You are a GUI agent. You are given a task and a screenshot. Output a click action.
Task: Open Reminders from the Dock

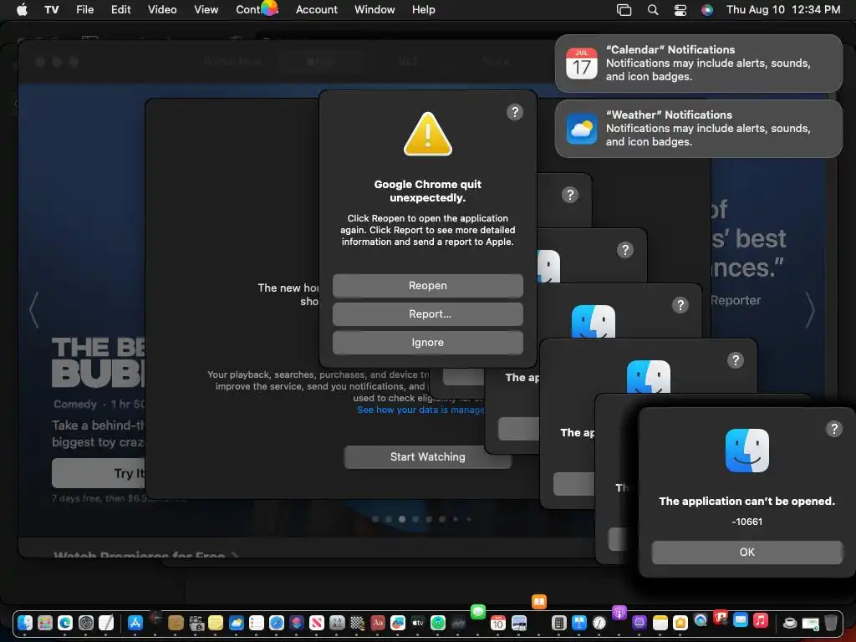tap(257, 623)
